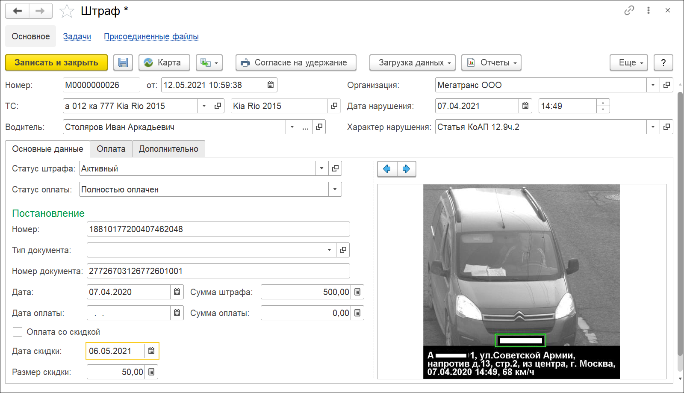684x393 pixels.
Task: Add this form to favorites star
Action: click(x=67, y=11)
